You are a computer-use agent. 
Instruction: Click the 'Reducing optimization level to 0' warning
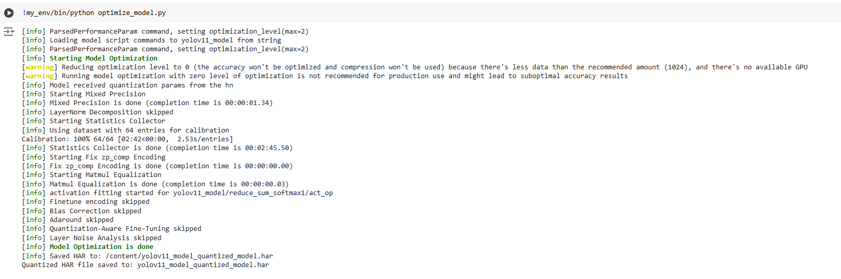click(x=415, y=67)
